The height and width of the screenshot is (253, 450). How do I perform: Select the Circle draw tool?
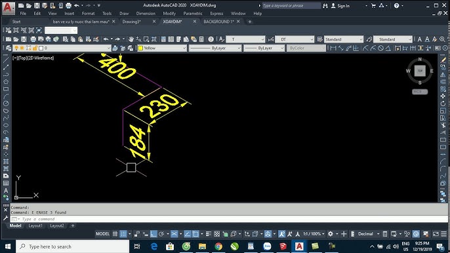click(6, 104)
